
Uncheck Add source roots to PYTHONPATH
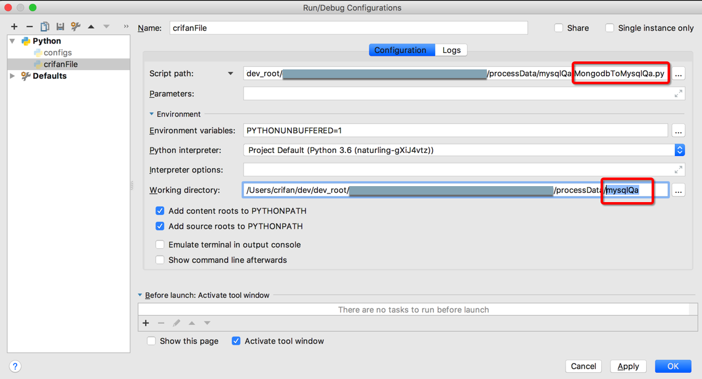pos(160,226)
